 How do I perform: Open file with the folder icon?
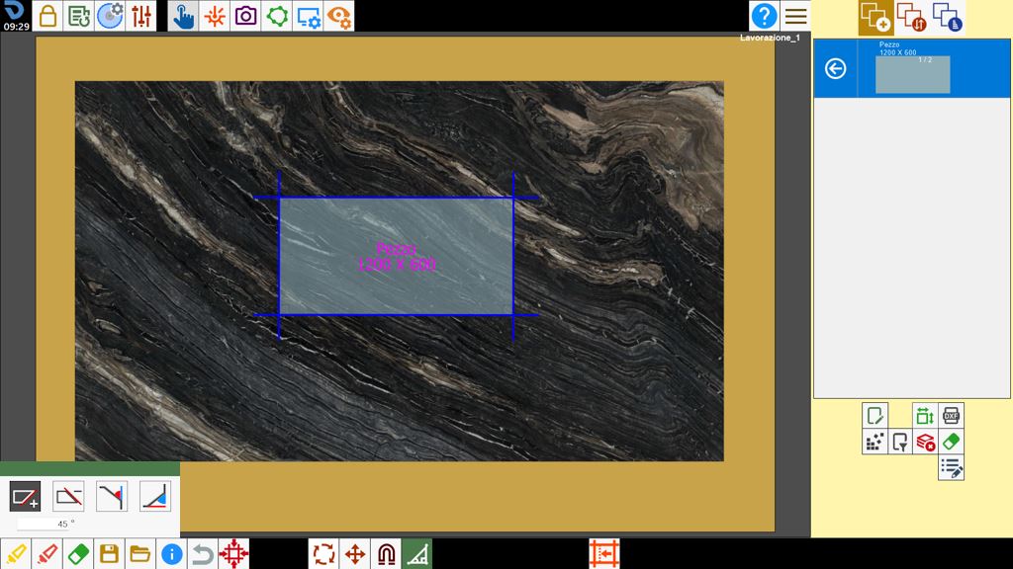pyautogui.click(x=139, y=554)
